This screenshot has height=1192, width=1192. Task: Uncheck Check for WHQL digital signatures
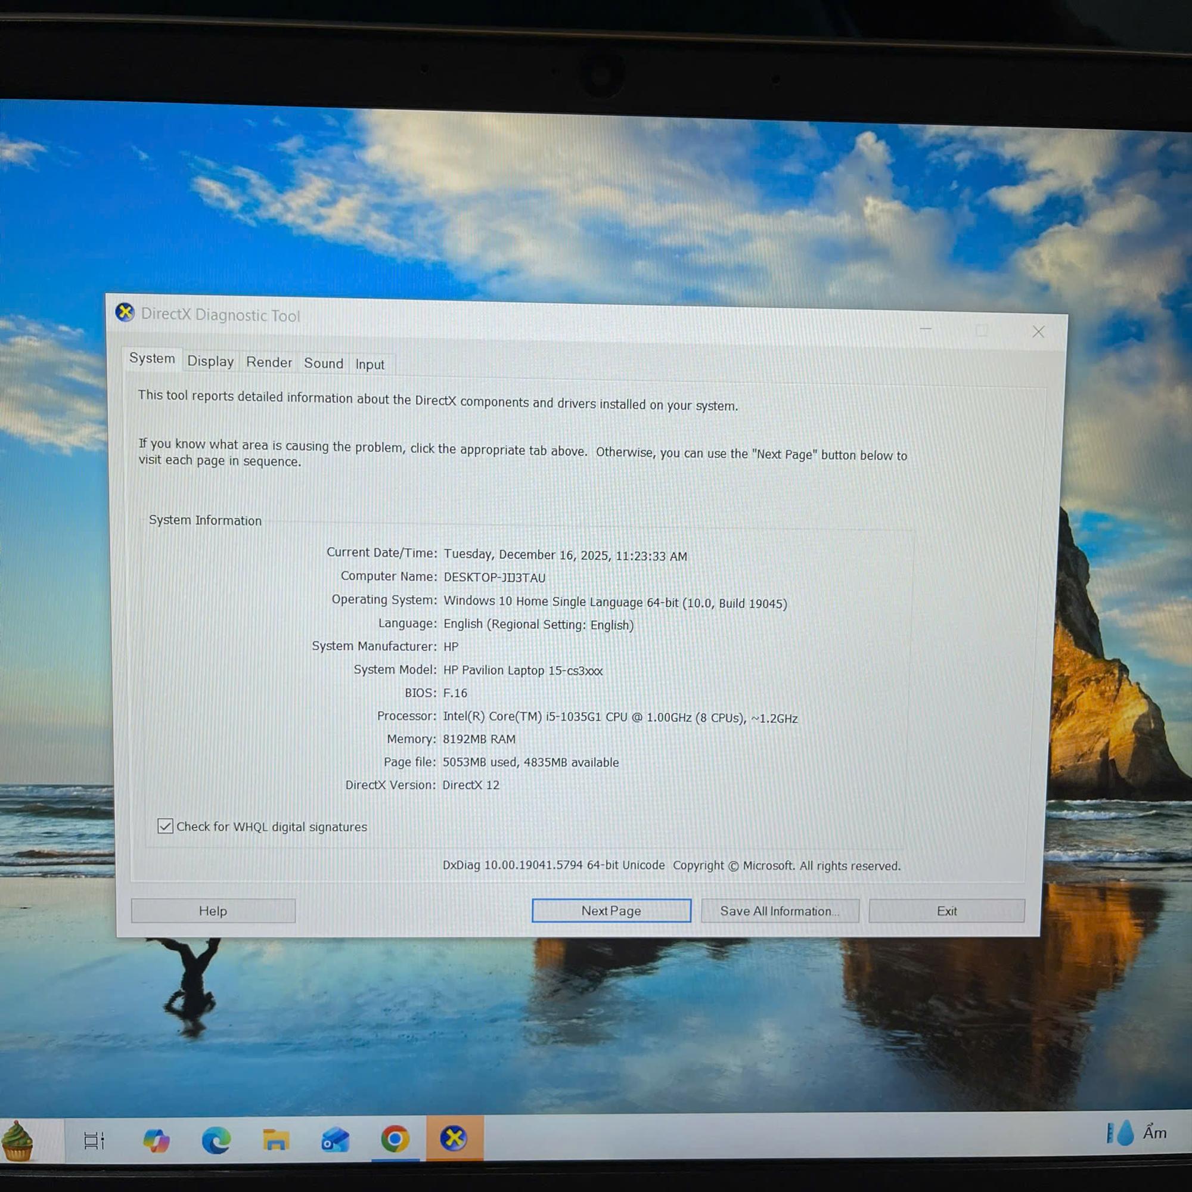tap(164, 826)
